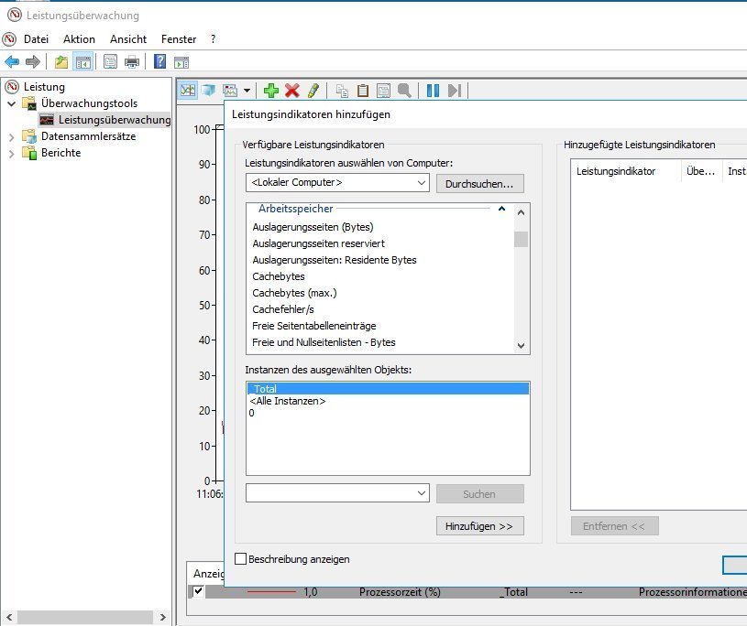
Task: Click the counter list scrollbar thumb
Action: coord(521,239)
